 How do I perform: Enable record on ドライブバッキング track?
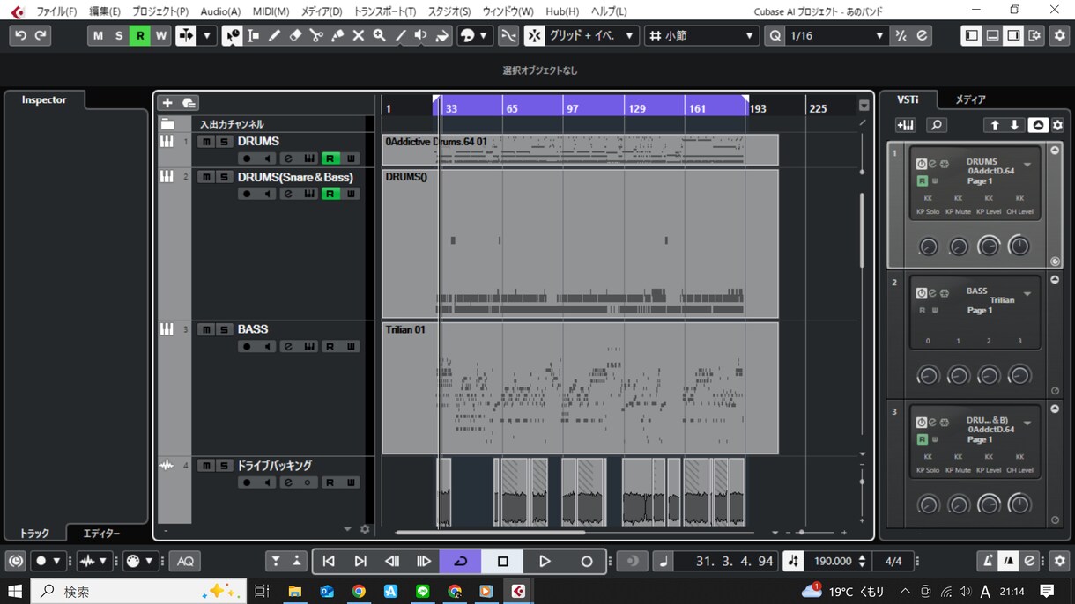(247, 482)
